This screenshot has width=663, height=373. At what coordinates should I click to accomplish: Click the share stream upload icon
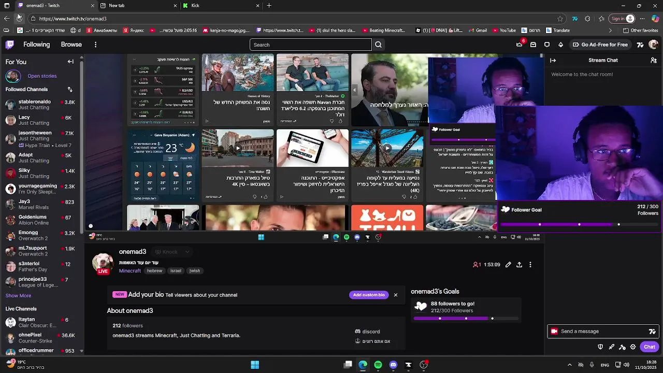[519, 265]
